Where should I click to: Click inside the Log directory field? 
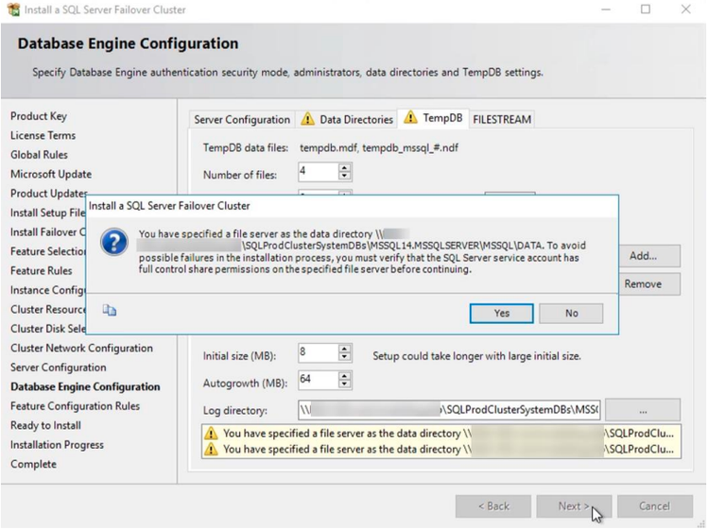[x=449, y=410]
